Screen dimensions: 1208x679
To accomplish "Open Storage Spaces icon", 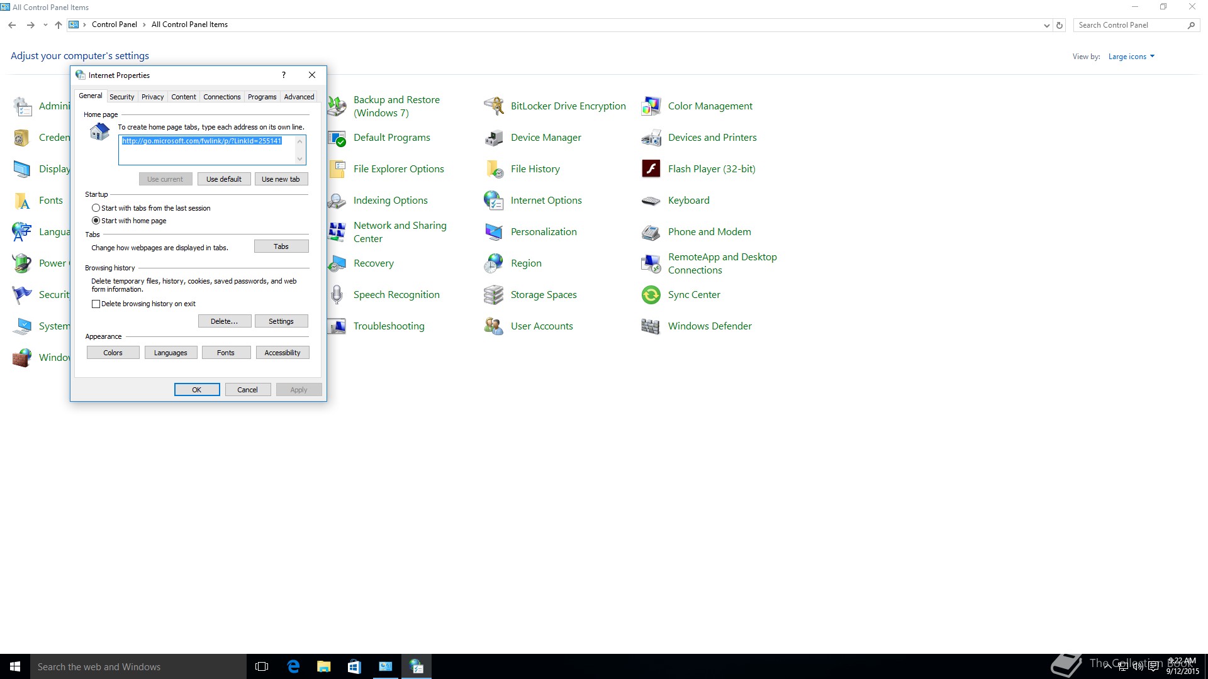I will coord(494,295).
